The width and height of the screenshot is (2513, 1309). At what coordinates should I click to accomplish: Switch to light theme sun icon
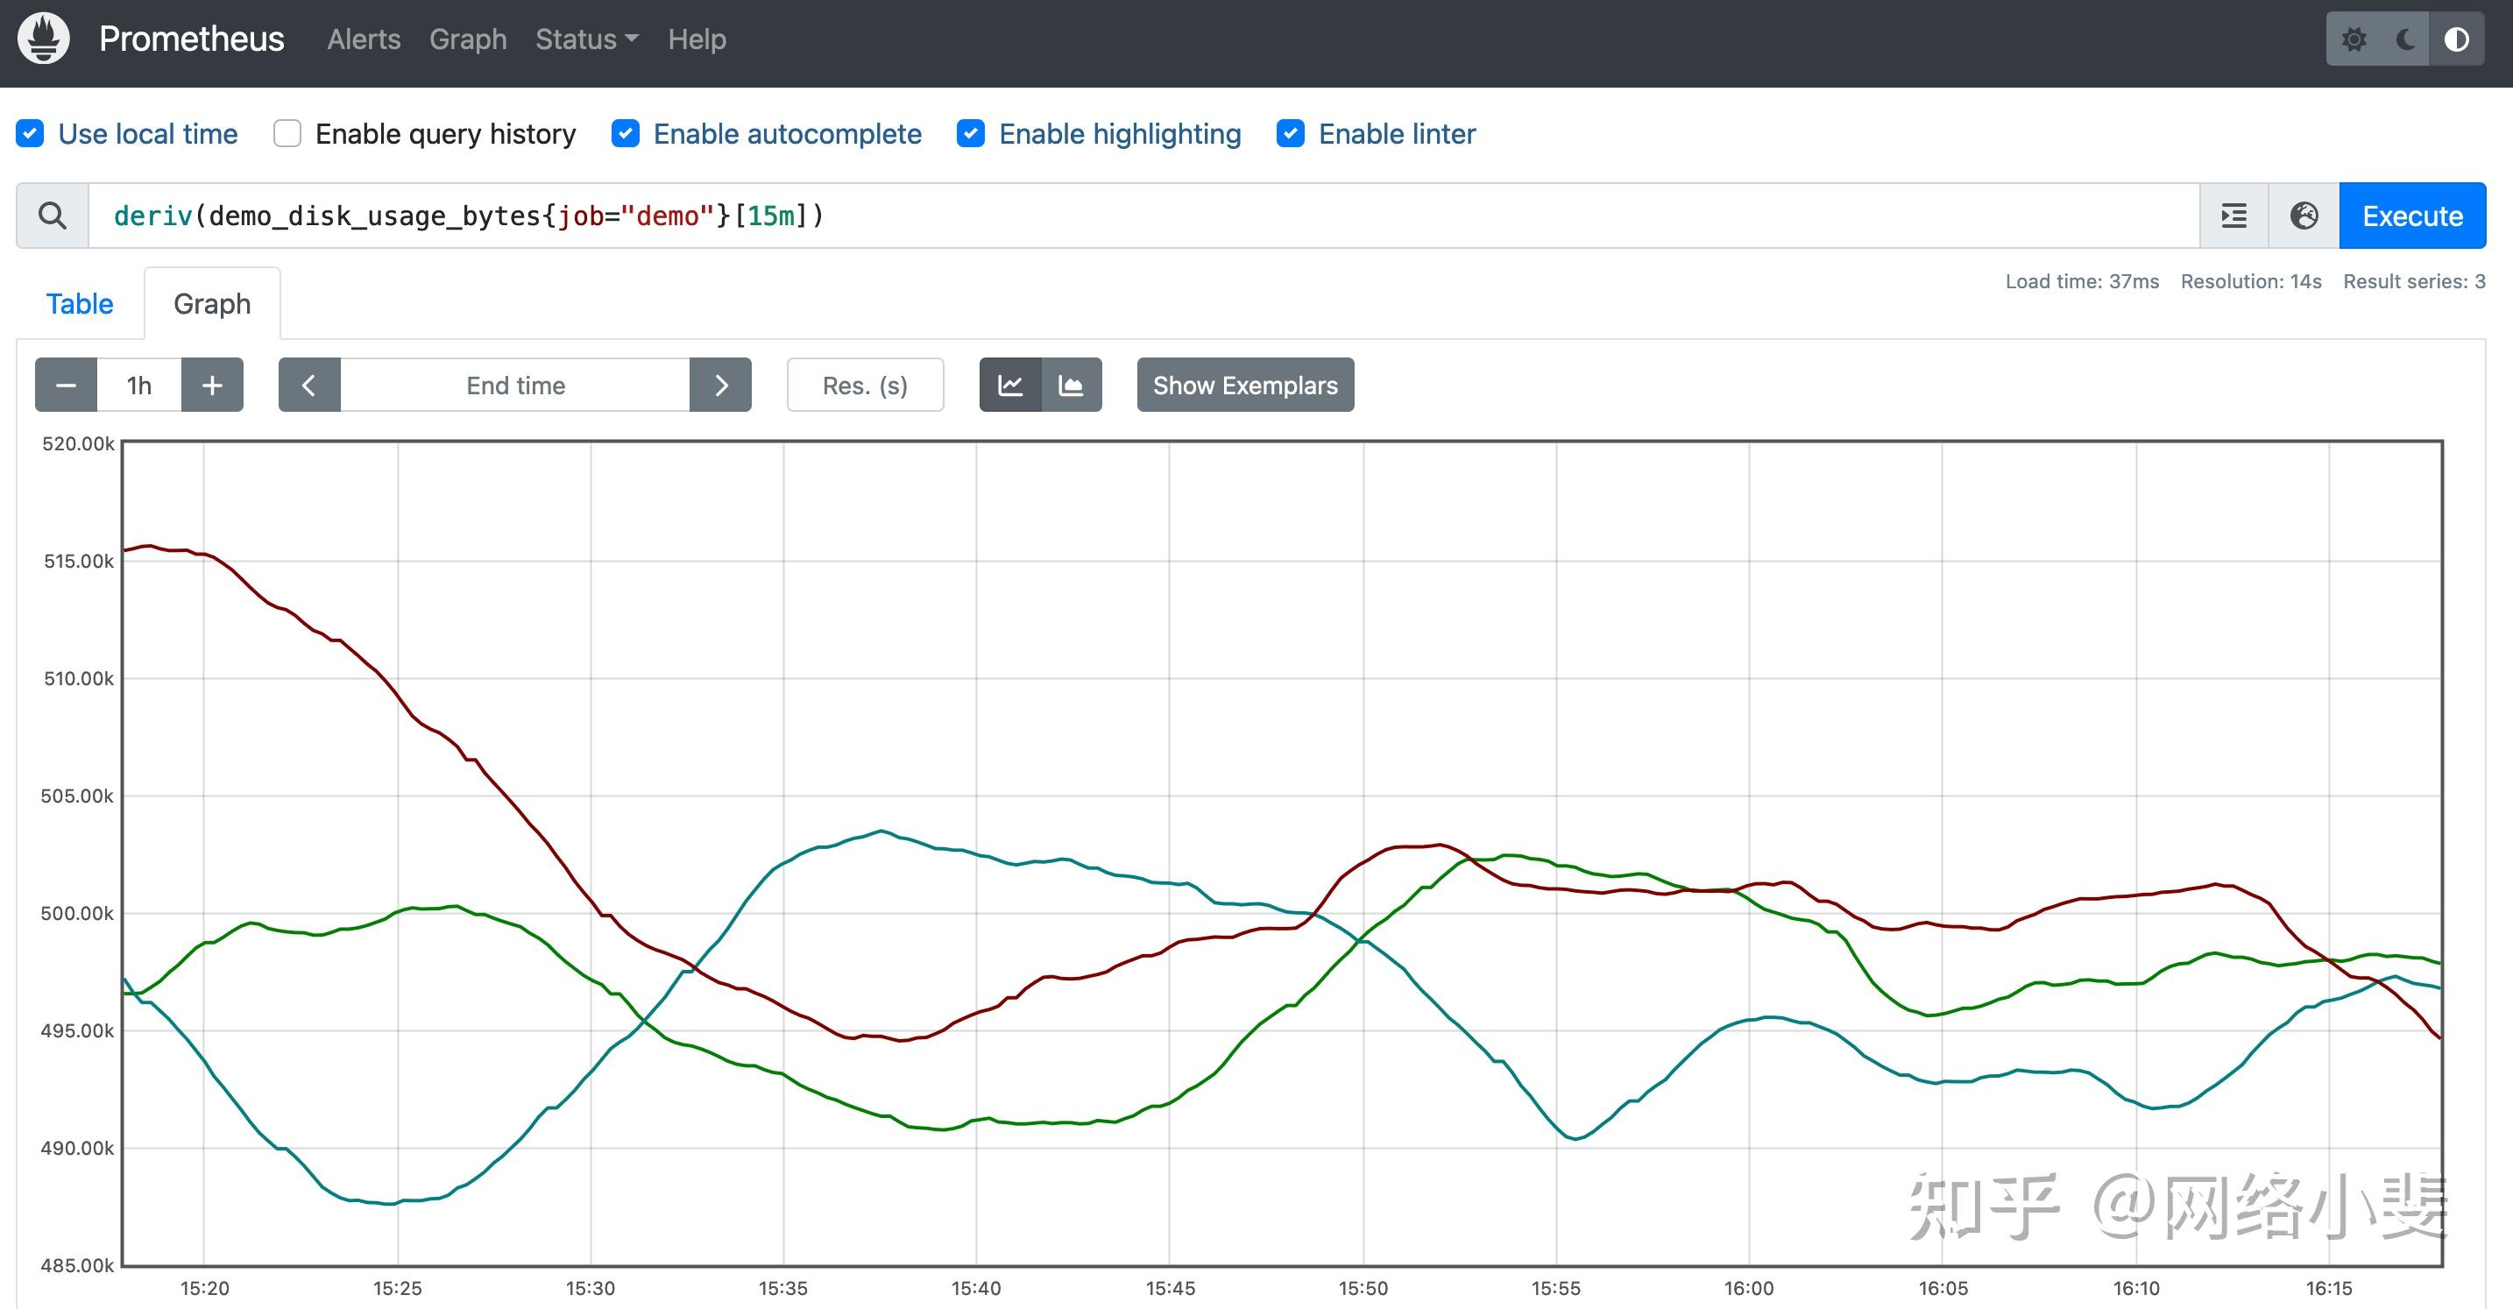[x=2354, y=39]
